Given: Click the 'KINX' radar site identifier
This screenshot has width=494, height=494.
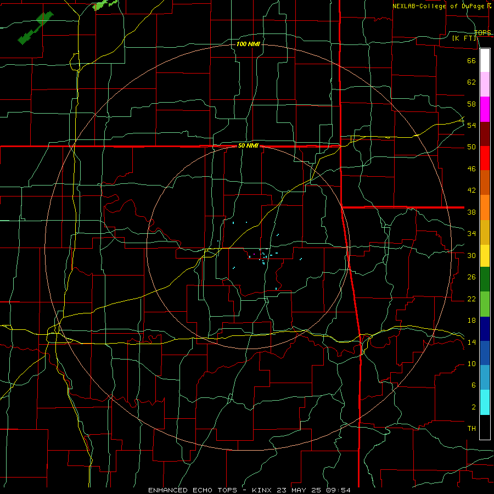Looking at the screenshot, I should pos(263,490).
